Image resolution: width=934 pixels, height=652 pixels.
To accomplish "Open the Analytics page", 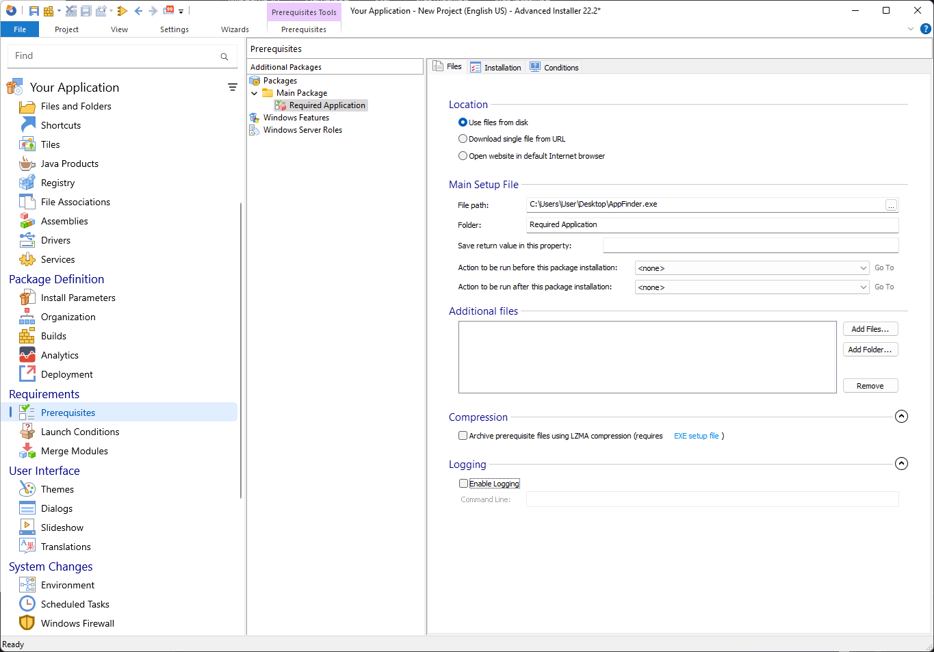I will (x=60, y=355).
